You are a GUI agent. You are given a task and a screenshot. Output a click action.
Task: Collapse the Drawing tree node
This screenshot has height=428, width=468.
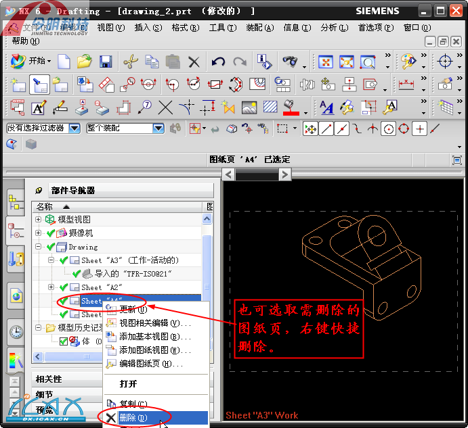pos(39,247)
